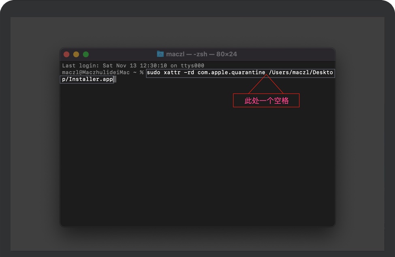Minimize the Terminal window with yellow button
The width and height of the screenshot is (395, 257).
pos(76,54)
